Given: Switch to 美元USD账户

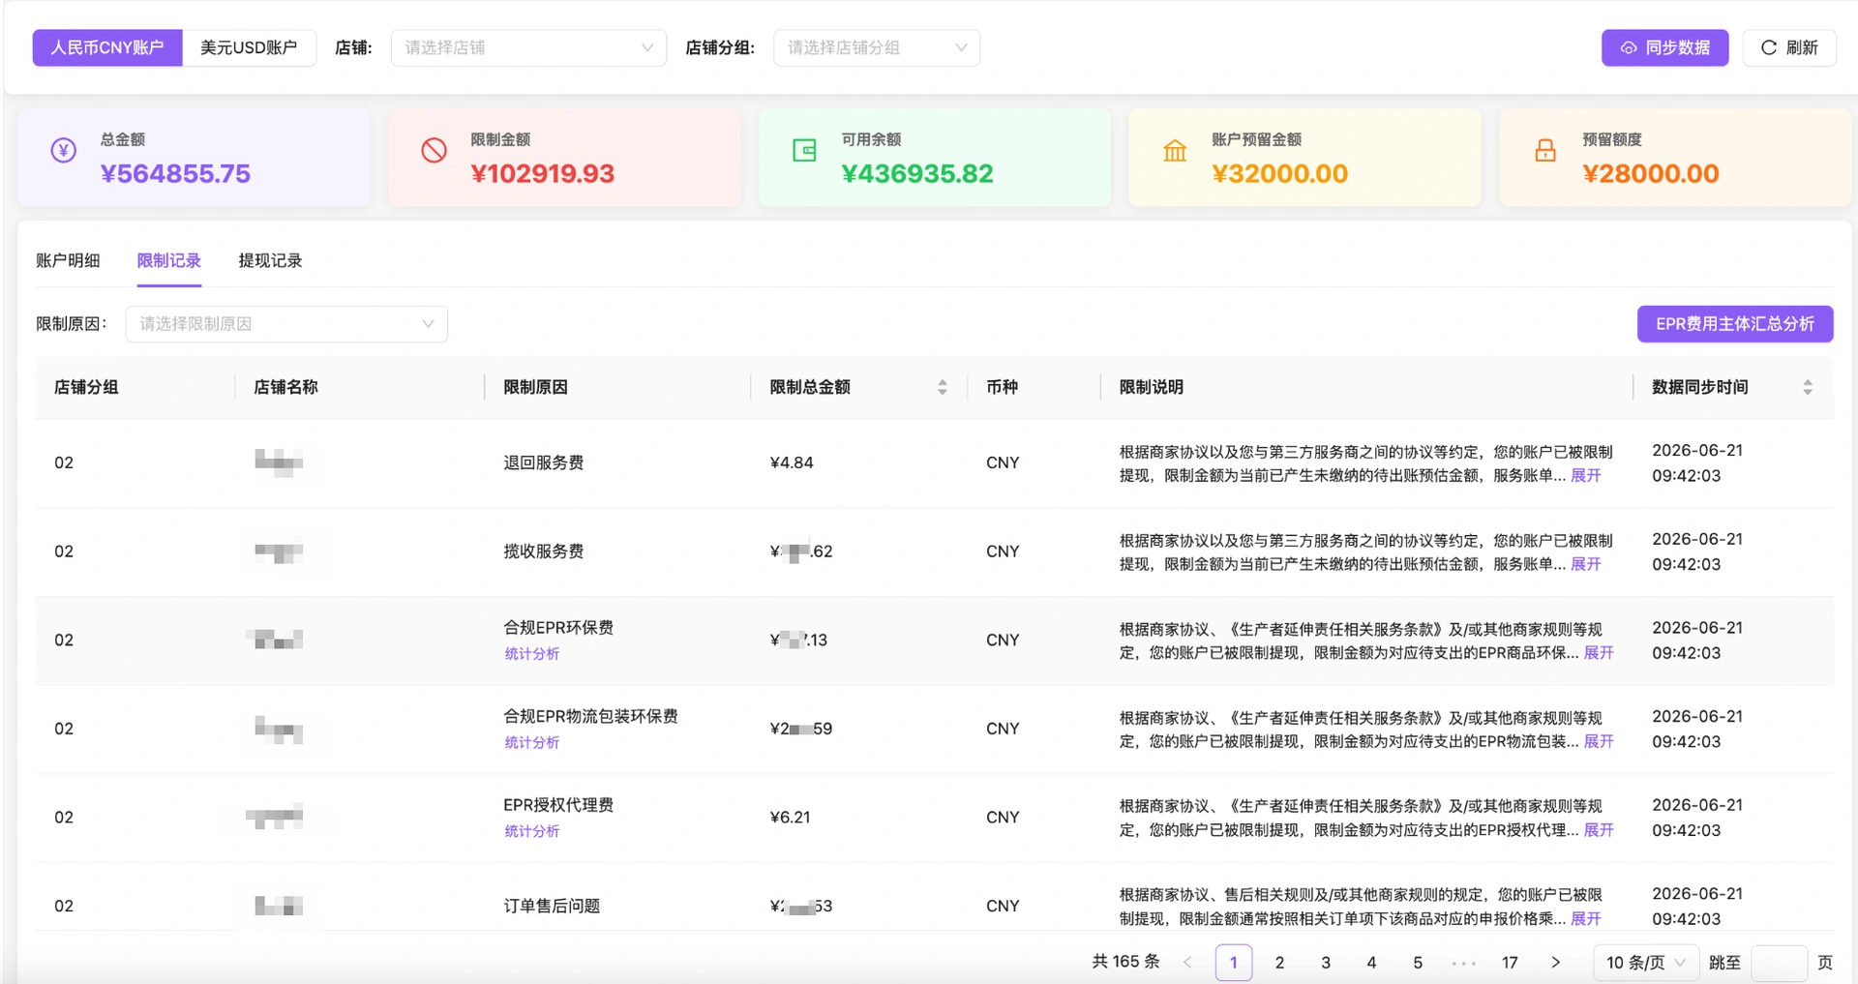Looking at the screenshot, I should tap(249, 47).
